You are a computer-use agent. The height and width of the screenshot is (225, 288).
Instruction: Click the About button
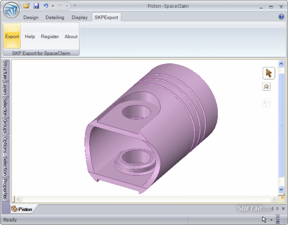tap(71, 36)
